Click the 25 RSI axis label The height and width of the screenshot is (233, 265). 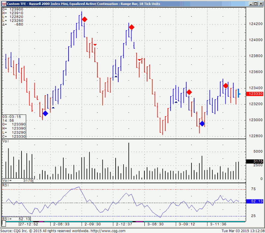[x=253, y=216]
